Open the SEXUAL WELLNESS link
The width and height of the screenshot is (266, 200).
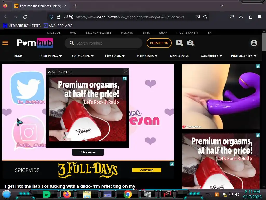[x=98, y=33]
